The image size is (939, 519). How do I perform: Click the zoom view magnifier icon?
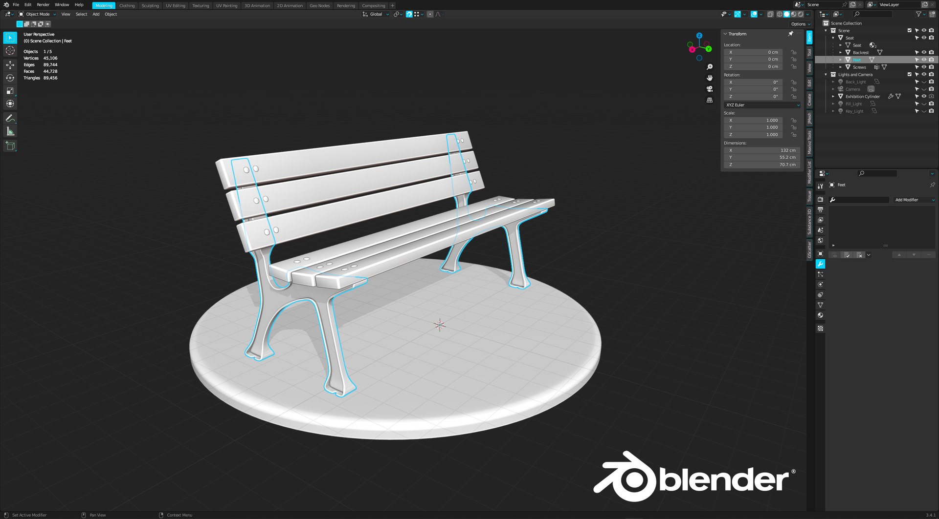710,67
